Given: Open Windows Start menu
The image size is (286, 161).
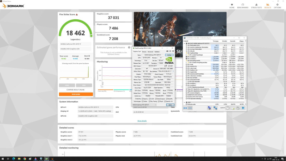Looking at the screenshot, I should pos(3,159).
